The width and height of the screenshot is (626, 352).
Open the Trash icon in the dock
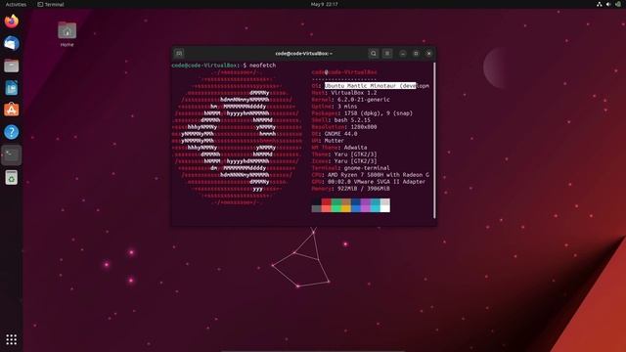(x=12, y=177)
